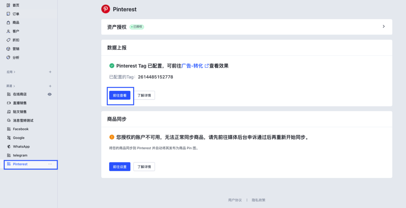This screenshot has width=406, height=208.
Task: Click the 已授权 status badge
Action: point(137,27)
